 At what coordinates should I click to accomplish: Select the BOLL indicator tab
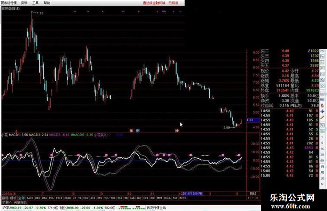click(x=167, y=198)
